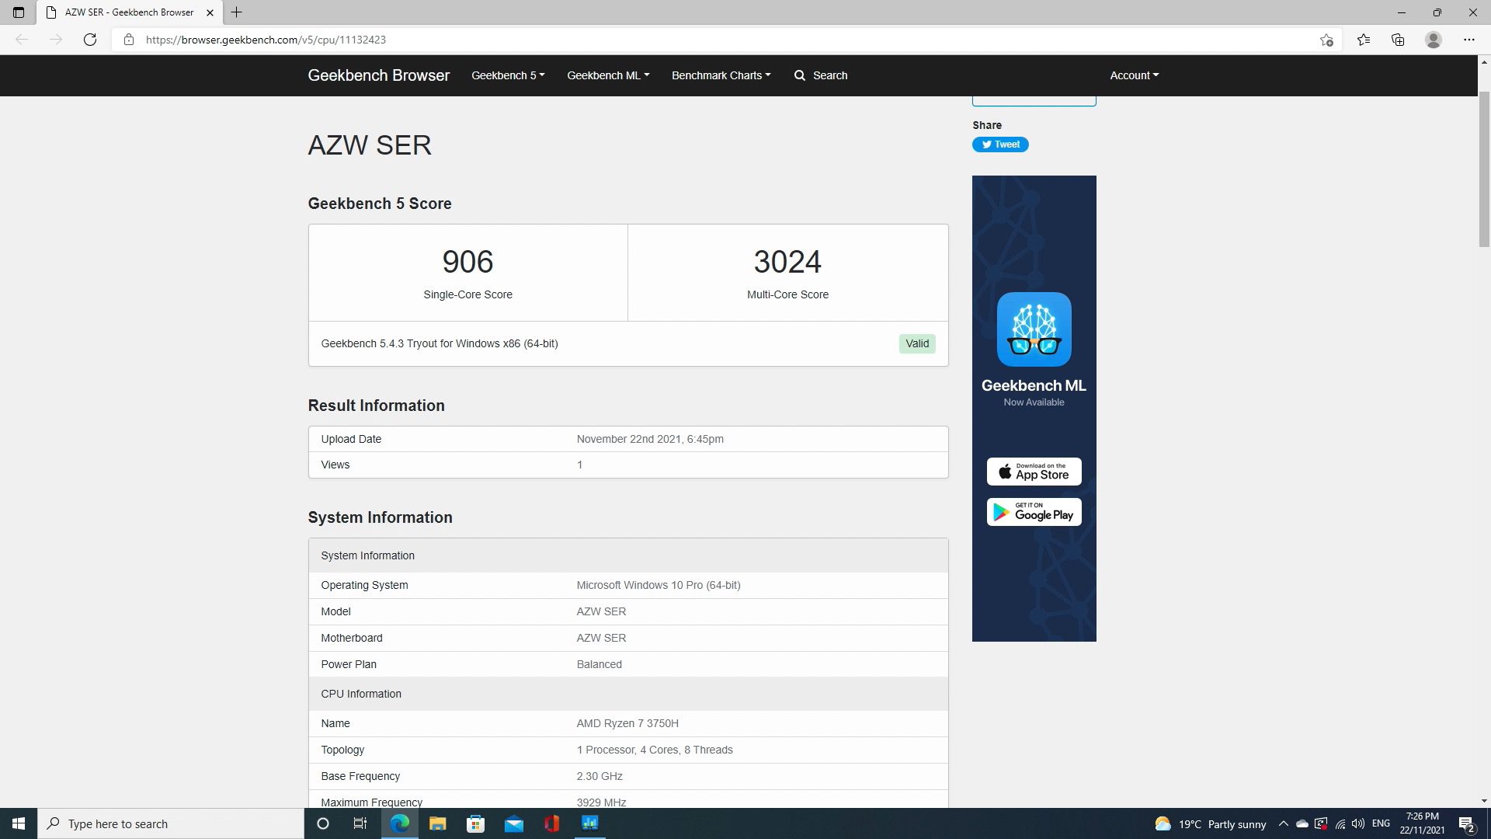Open the Favorites star icon
The height and width of the screenshot is (839, 1491).
[x=1364, y=40]
